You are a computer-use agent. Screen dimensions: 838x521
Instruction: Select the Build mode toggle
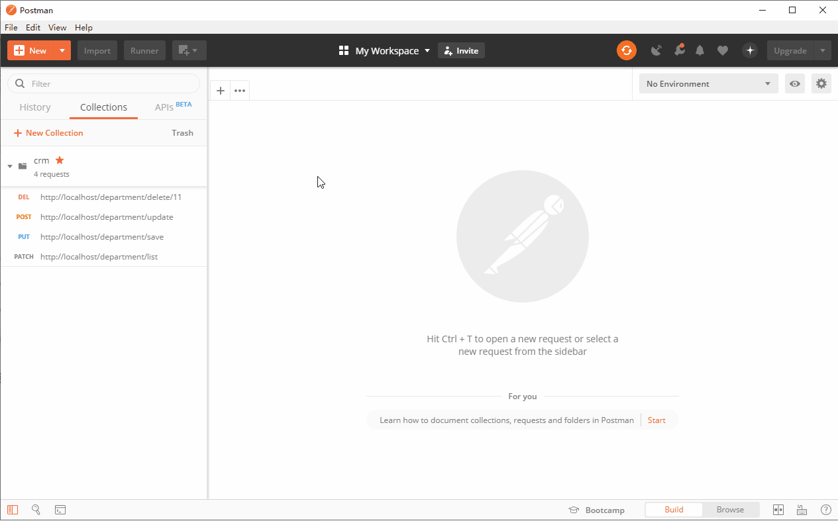(x=674, y=510)
